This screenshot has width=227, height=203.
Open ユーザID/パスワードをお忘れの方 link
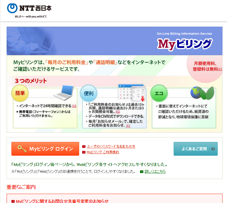tap(111, 146)
